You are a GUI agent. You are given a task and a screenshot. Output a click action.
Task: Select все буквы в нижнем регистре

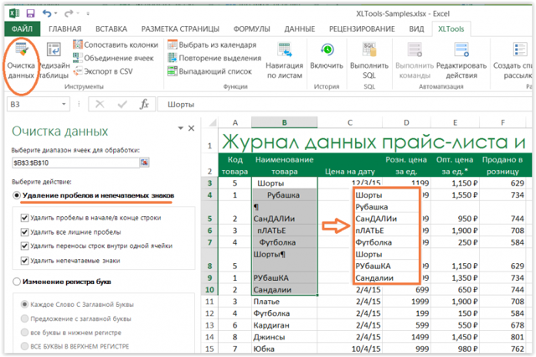tap(24, 333)
